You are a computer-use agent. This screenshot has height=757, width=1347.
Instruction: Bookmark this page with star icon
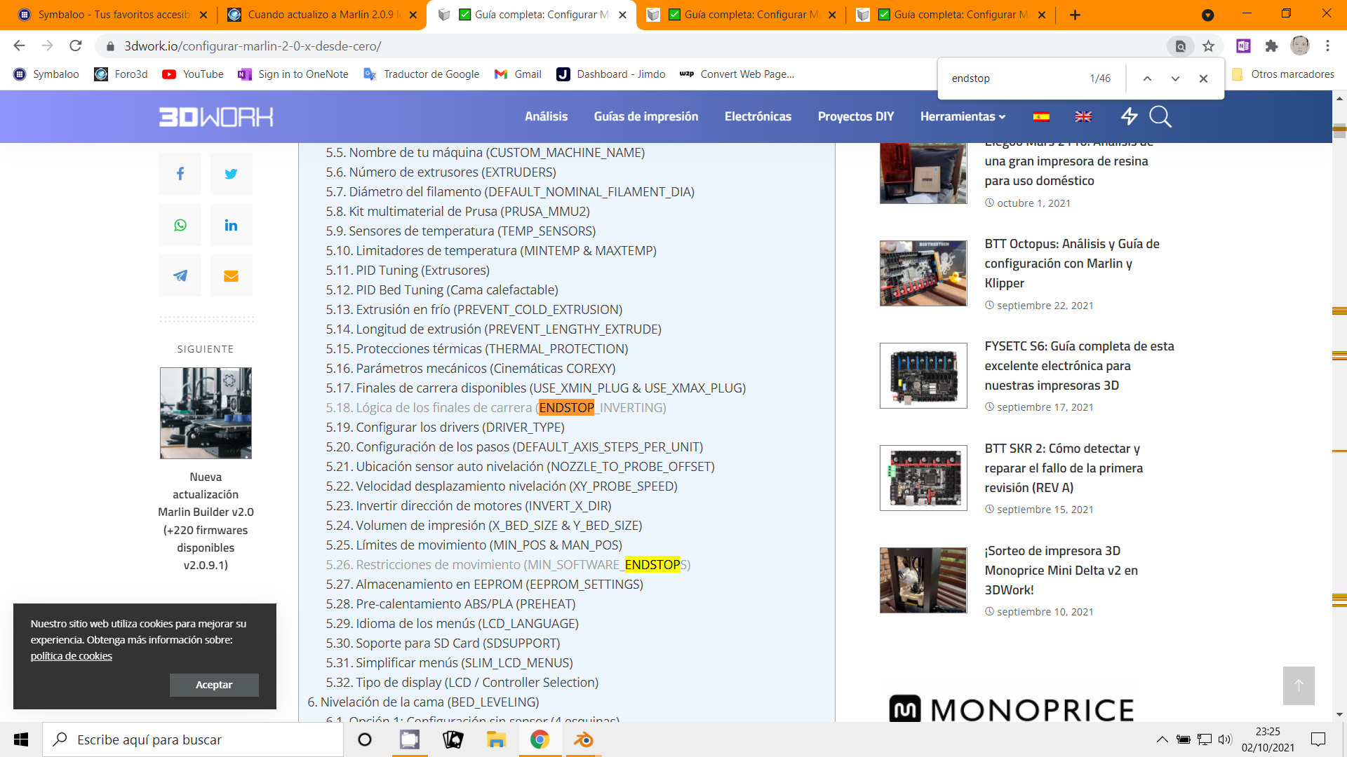click(x=1208, y=46)
